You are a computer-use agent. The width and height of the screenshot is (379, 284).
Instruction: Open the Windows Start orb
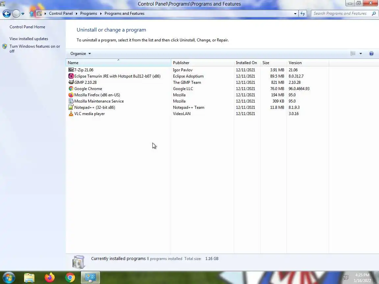(9, 277)
